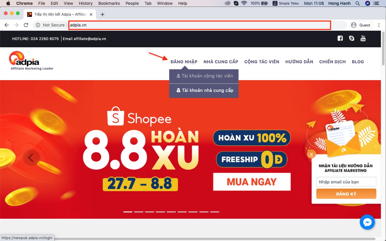Open NHÀ CUNG CẤP navigation item
The height and width of the screenshot is (241, 386).
pyautogui.click(x=221, y=62)
